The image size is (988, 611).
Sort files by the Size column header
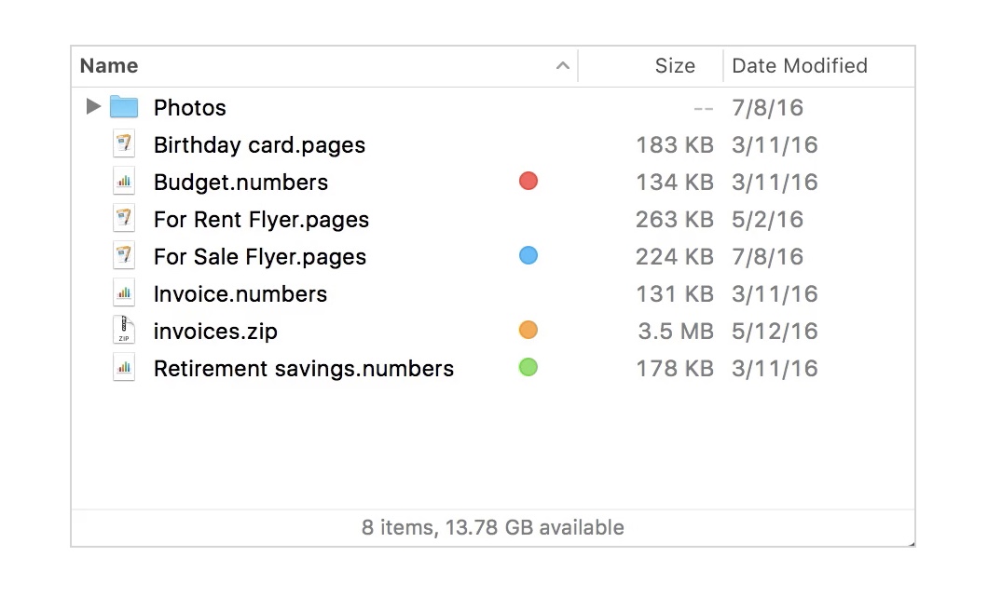click(675, 66)
